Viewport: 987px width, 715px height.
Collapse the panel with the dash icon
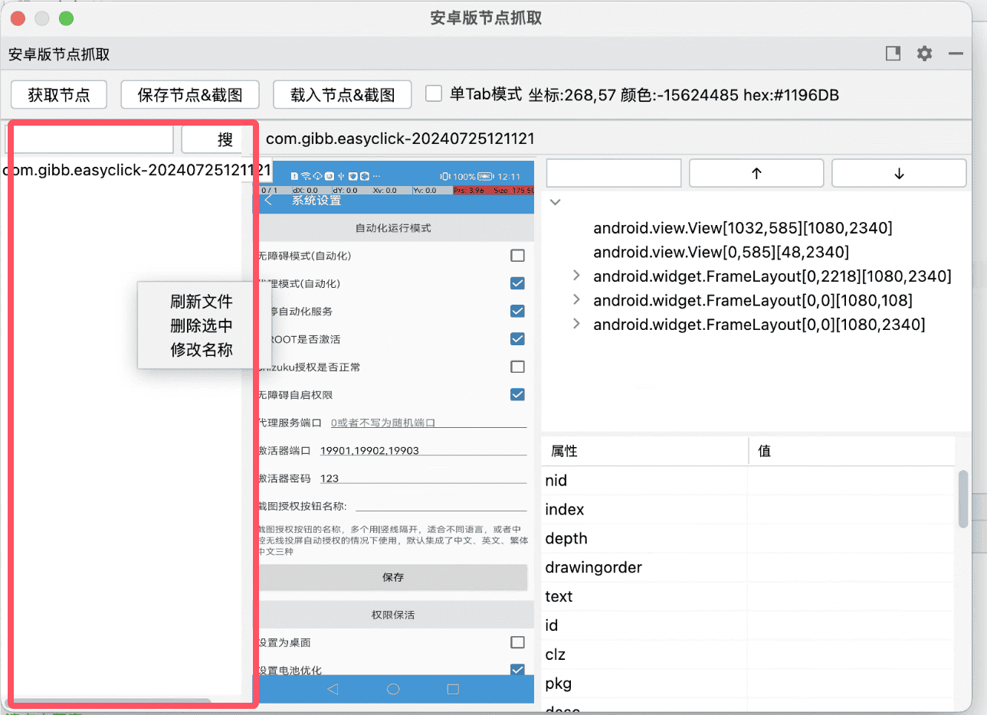(956, 54)
